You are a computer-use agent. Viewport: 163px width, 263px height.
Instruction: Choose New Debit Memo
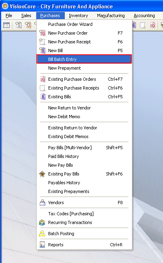[x=84, y=117]
